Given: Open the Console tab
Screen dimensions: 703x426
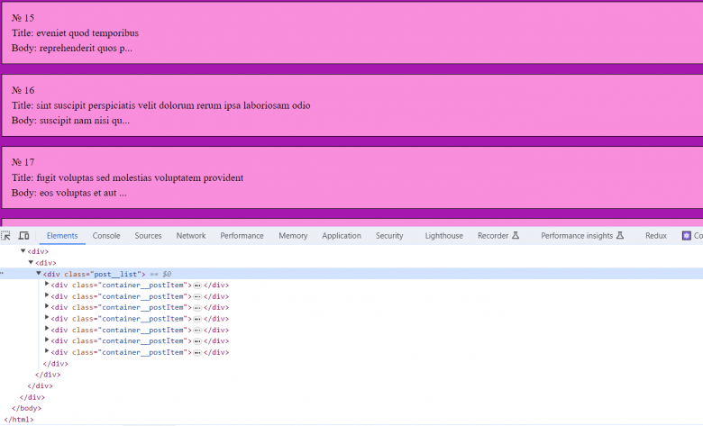Looking at the screenshot, I should tap(106, 236).
